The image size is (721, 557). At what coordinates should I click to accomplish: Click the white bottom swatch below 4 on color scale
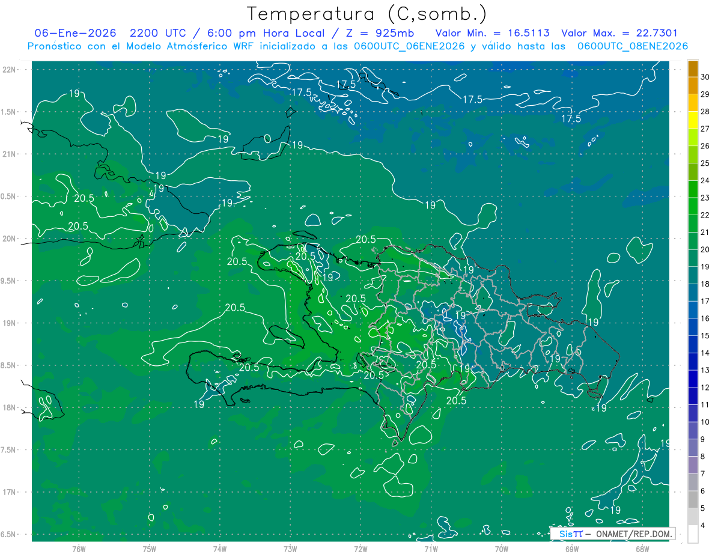[x=693, y=534]
